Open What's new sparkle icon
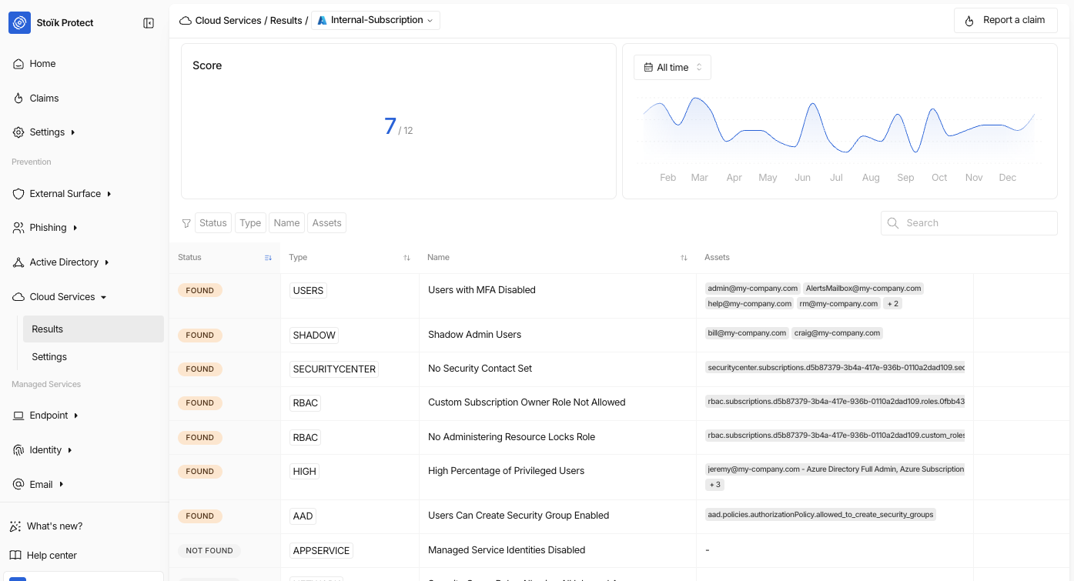This screenshot has height=581, width=1074. (15, 526)
